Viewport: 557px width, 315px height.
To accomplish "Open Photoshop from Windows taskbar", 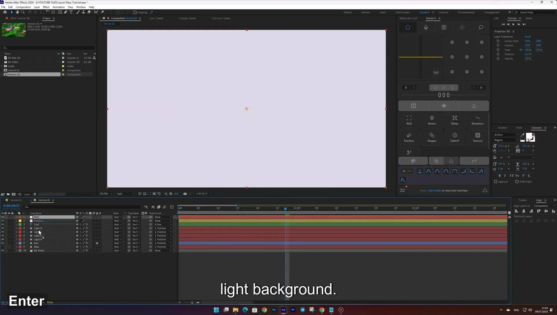I will coord(274,310).
